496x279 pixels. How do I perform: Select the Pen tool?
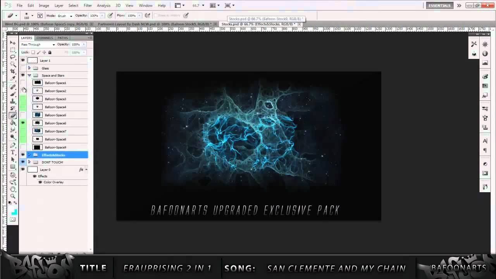point(13,145)
